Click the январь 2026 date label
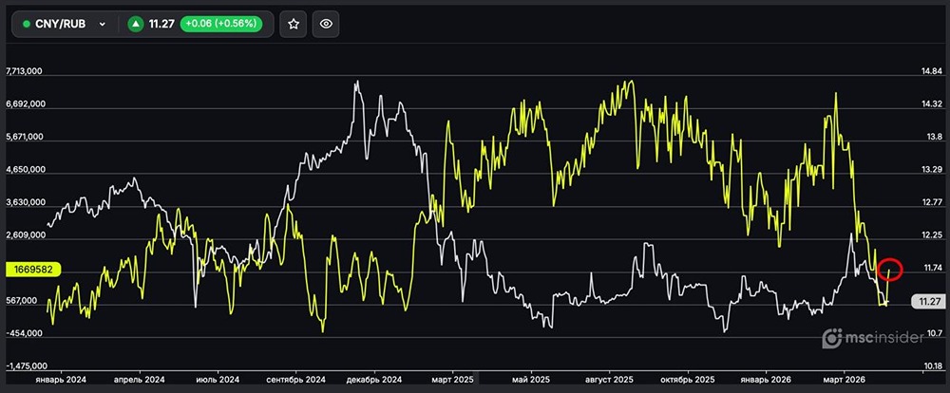Image resolution: width=950 pixels, height=393 pixels. coord(765,380)
